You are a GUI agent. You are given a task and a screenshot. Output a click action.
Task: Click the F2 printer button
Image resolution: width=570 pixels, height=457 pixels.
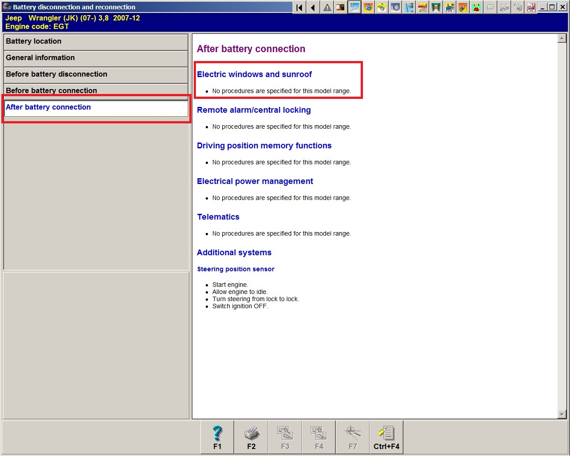tap(251, 437)
